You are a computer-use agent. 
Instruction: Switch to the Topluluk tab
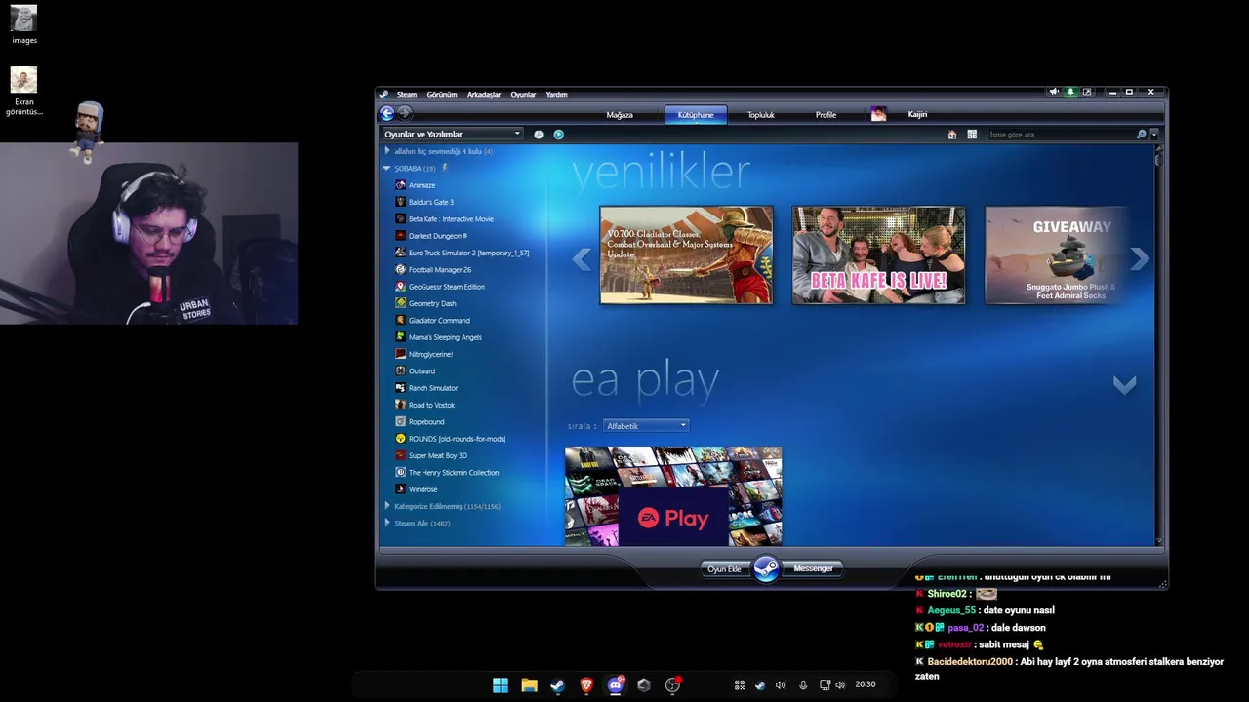760,115
